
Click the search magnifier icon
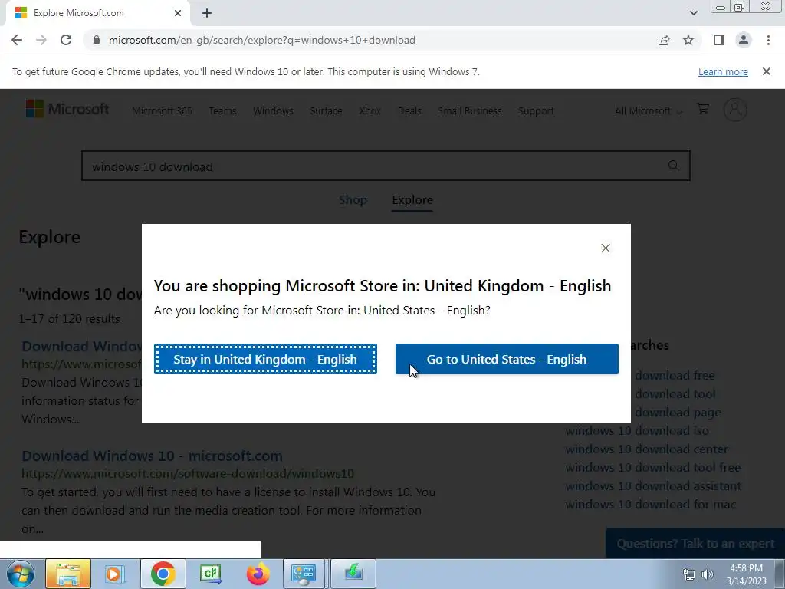674,166
